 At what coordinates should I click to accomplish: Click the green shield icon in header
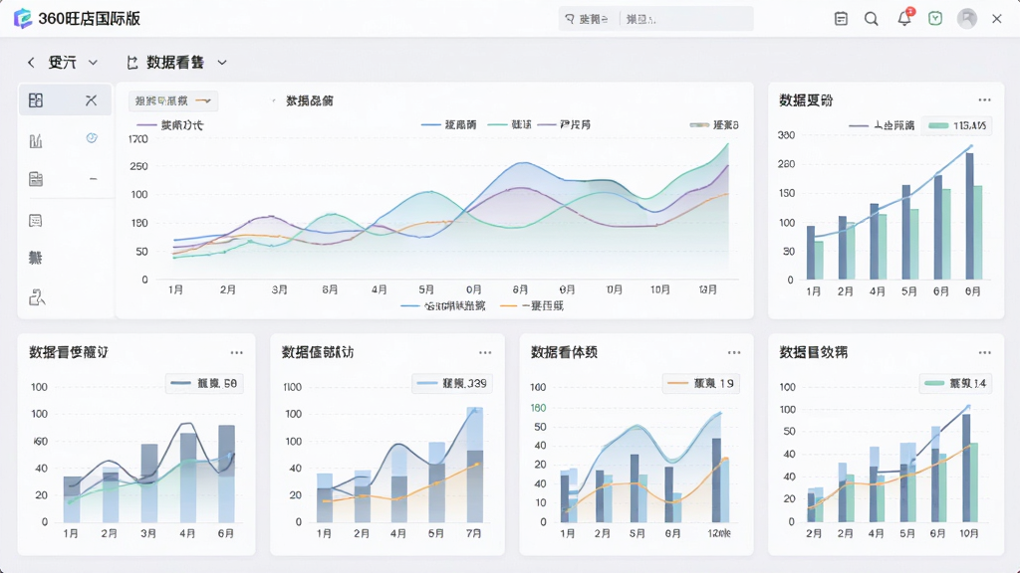(x=935, y=18)
